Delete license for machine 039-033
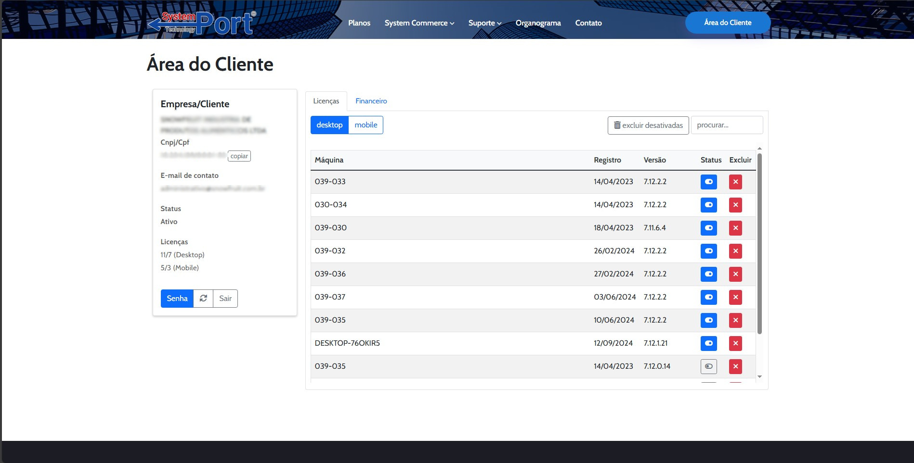The height and width of the screenshot is (463, 914). (x=735, y=182)
